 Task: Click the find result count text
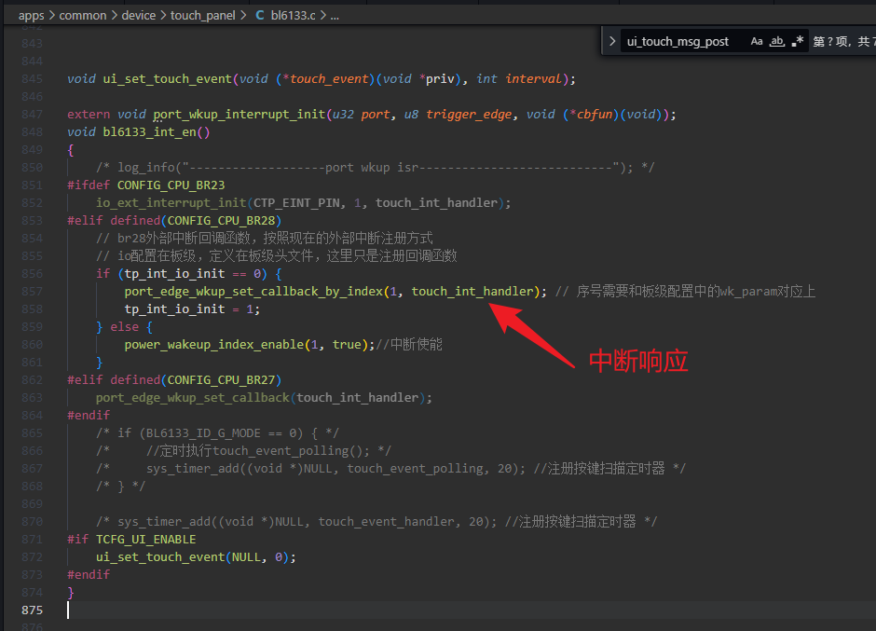coord(844,41)
